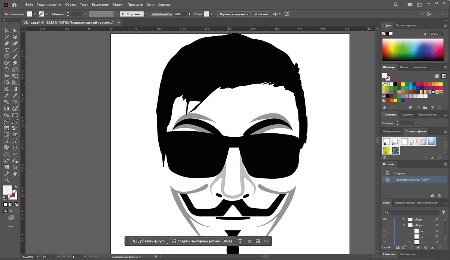Open the Объект menu
Image resolution: width=450 pixels, height=260 pixels.
tap(70, 4)
